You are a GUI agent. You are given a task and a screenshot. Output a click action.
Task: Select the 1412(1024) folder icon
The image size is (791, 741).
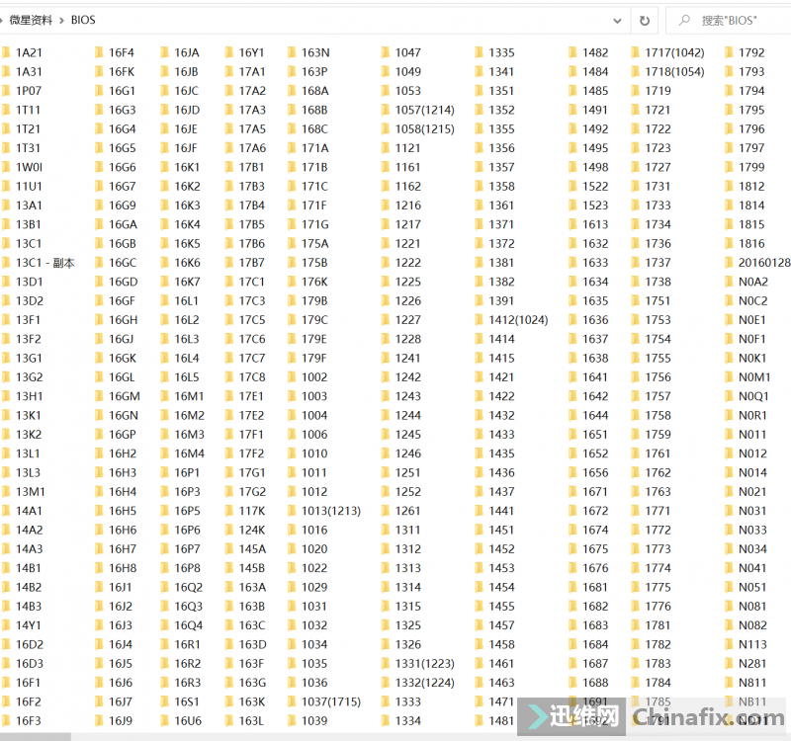480,320
